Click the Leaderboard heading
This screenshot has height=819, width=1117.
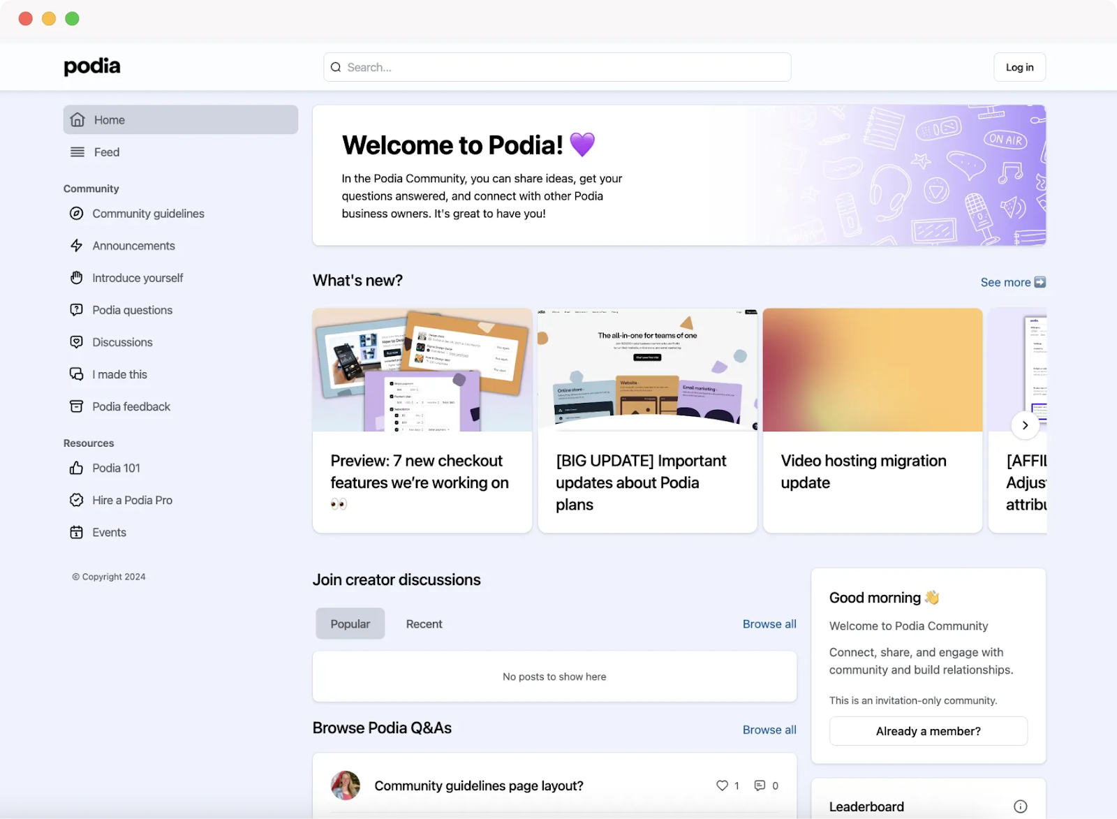pos(866,806)
